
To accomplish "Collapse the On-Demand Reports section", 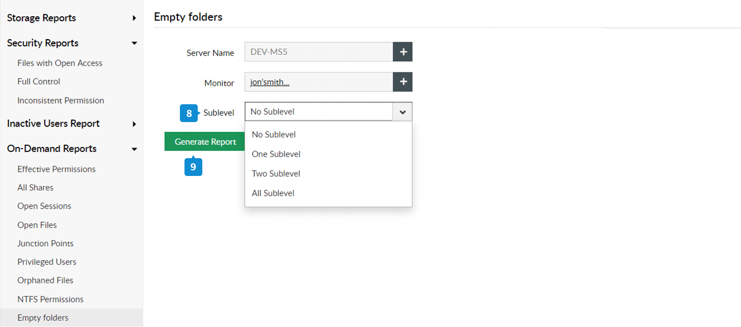I will coord(134,149).
